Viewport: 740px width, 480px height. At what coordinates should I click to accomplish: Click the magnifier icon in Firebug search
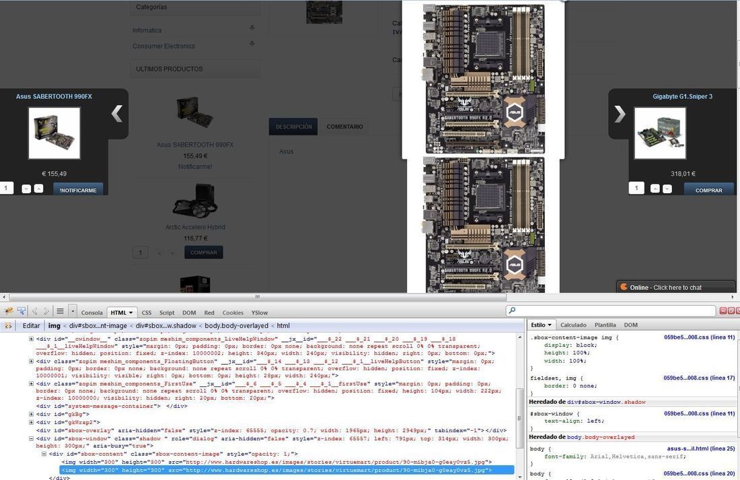[513, 310]
